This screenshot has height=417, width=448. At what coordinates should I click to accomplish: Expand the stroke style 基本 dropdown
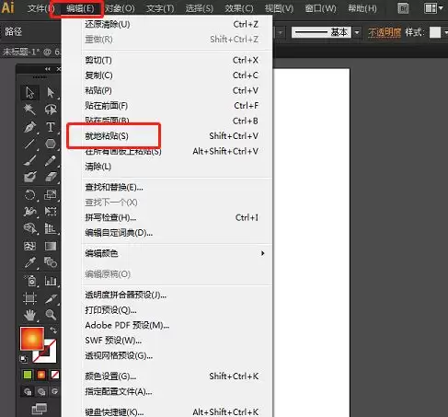pos(357,32)
